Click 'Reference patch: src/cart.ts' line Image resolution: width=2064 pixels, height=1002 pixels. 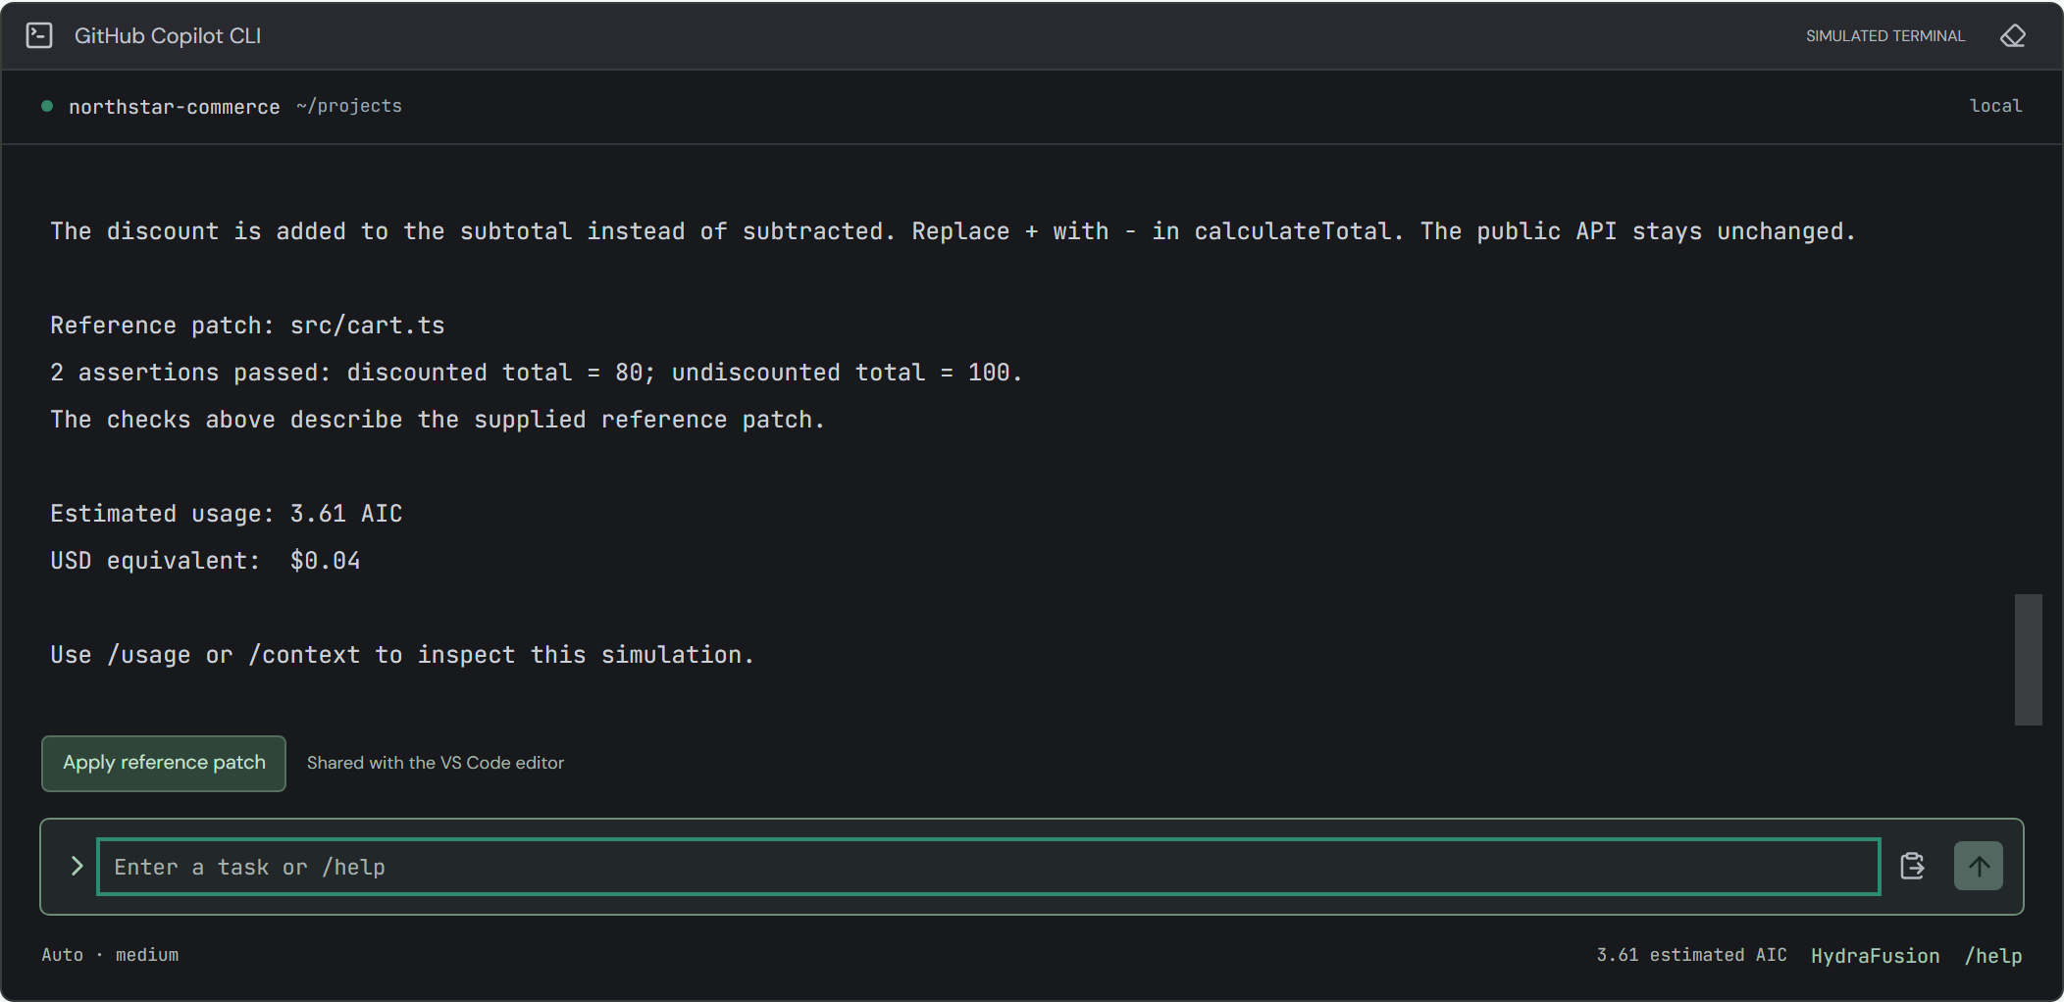point(247,326)
